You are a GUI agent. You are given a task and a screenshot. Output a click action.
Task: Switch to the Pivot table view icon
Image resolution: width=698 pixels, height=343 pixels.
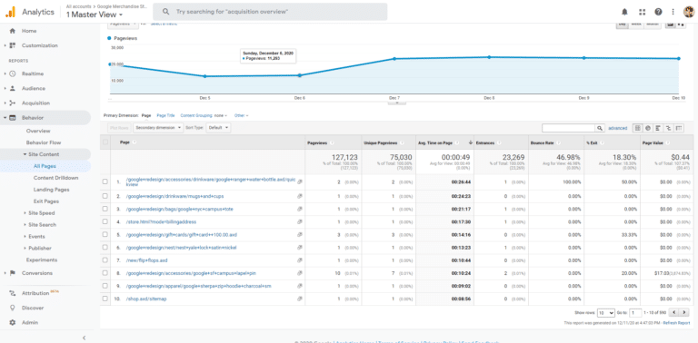point(679,128)
